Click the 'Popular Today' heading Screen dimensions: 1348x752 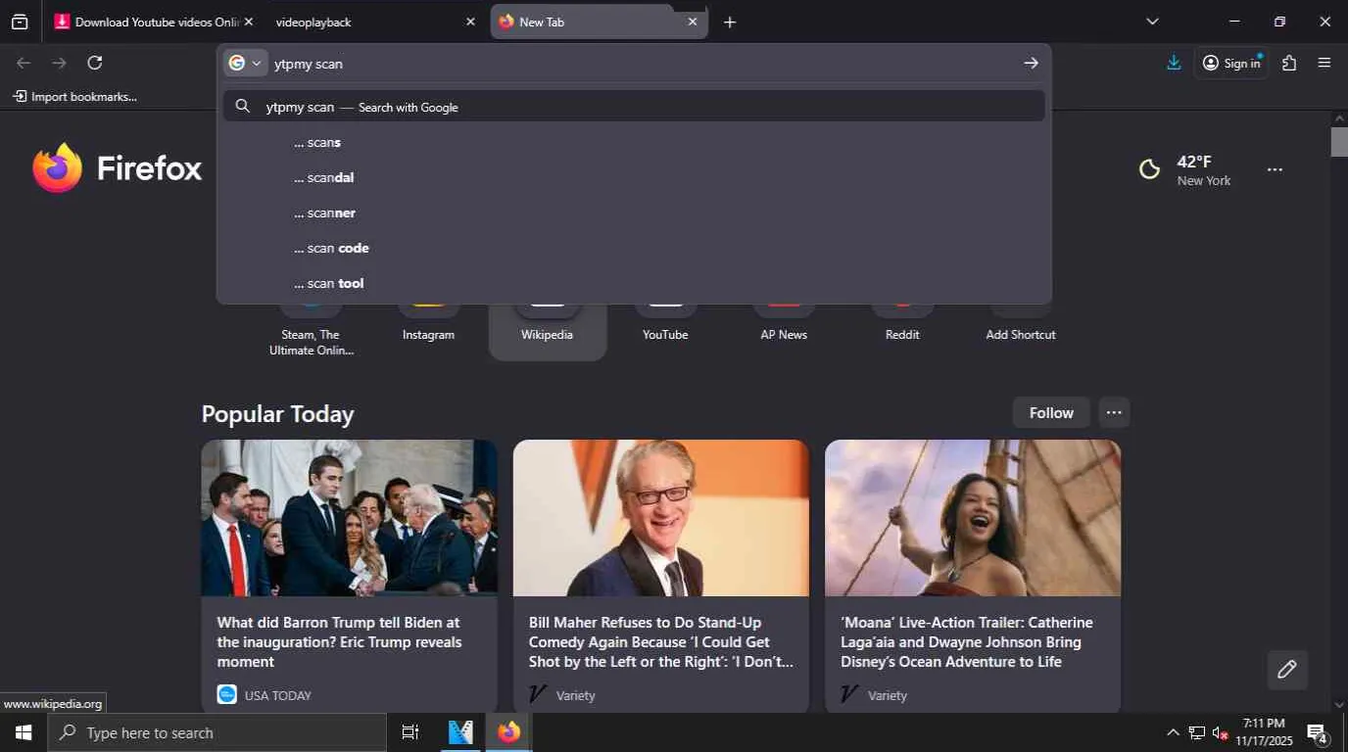278,414
